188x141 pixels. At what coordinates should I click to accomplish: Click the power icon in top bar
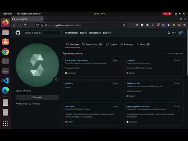coord(184,14)
